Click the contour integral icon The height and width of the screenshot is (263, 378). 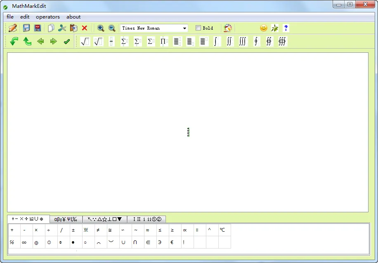click(256, 41)
